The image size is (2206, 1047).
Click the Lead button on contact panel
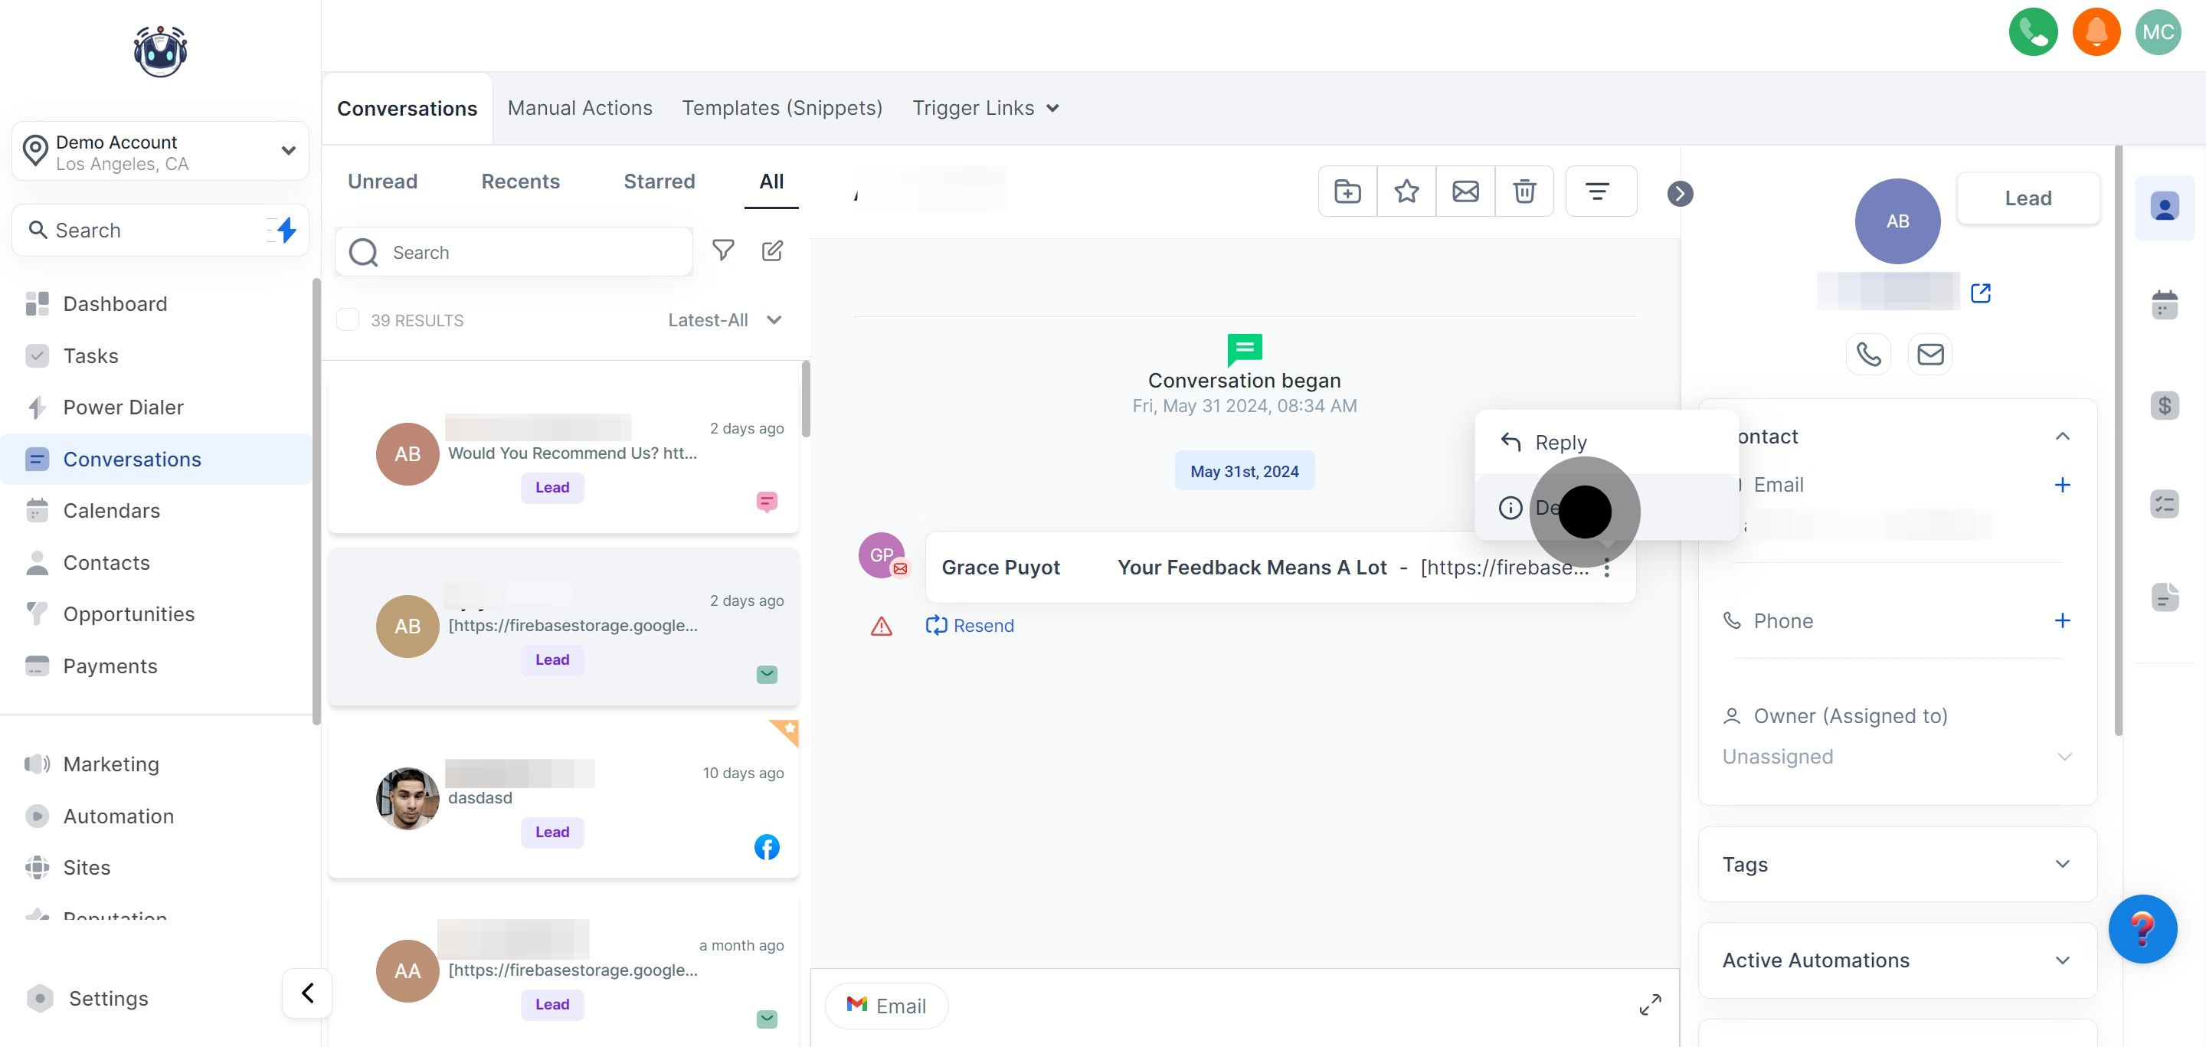tap(2027, 198)
